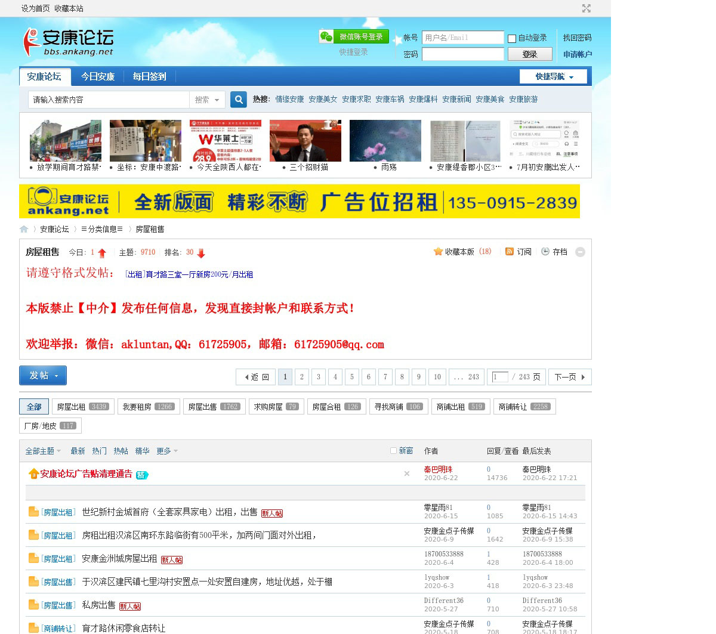The height and width of the screenshot is (634, 716).
Task: Click the blue magnifier search icon
Action: 239,100
